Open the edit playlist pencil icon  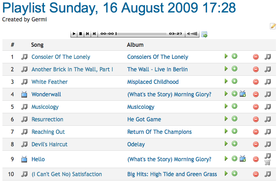click(273, 26)
